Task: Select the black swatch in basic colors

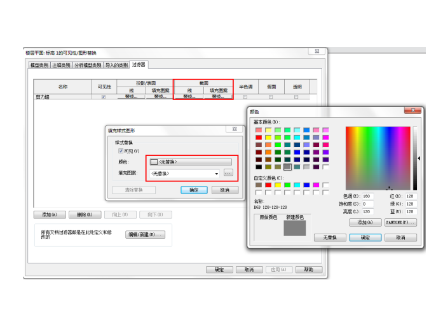Action: click(259, 167)
